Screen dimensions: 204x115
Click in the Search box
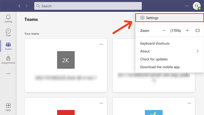tap(88, 6)
